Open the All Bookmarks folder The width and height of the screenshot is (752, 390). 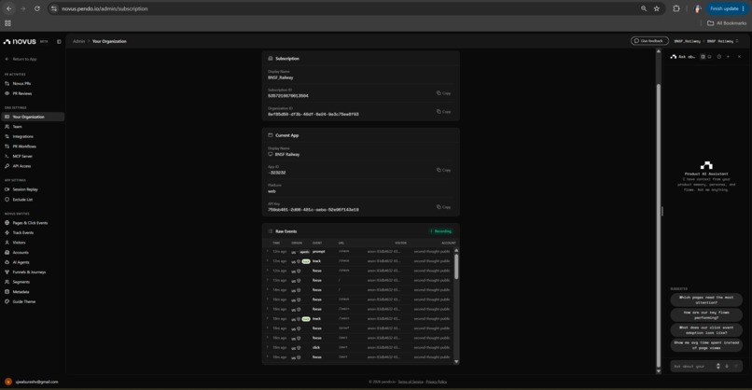point(727,23)
